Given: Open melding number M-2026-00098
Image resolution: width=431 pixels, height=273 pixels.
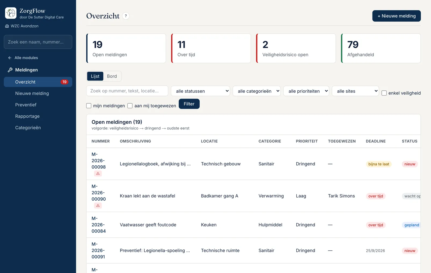Looking at the screenshot, I should point(99,161).
